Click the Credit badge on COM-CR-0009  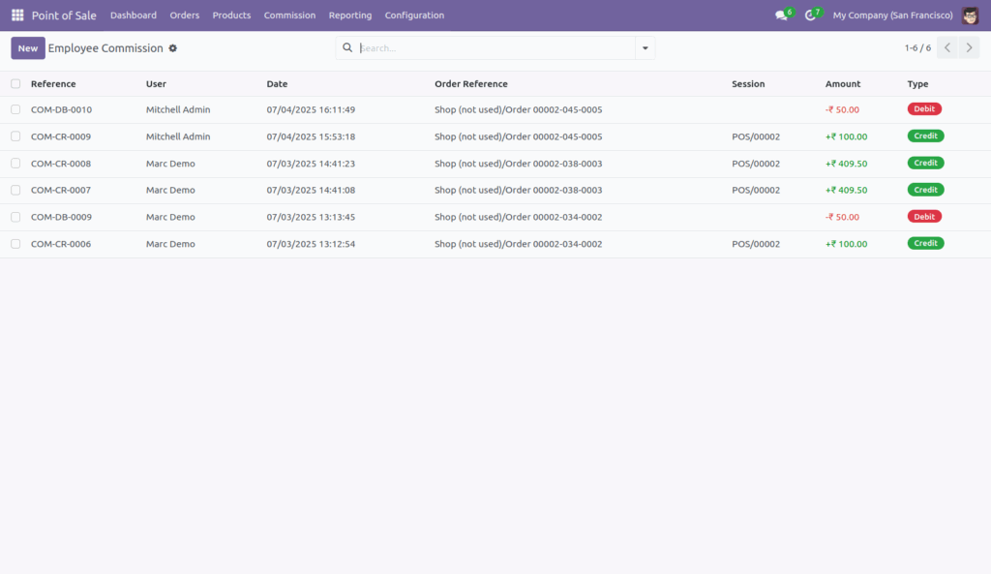tap(925, 136)
